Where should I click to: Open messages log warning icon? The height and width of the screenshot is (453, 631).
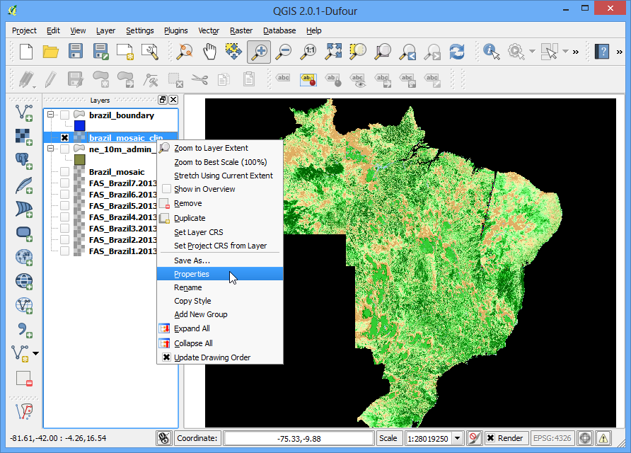[603, 438]
